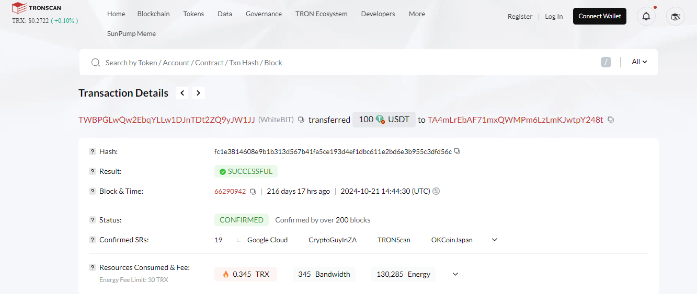Open the Developers menu
This screenshot has height=294, width=697.
point(378,14)
